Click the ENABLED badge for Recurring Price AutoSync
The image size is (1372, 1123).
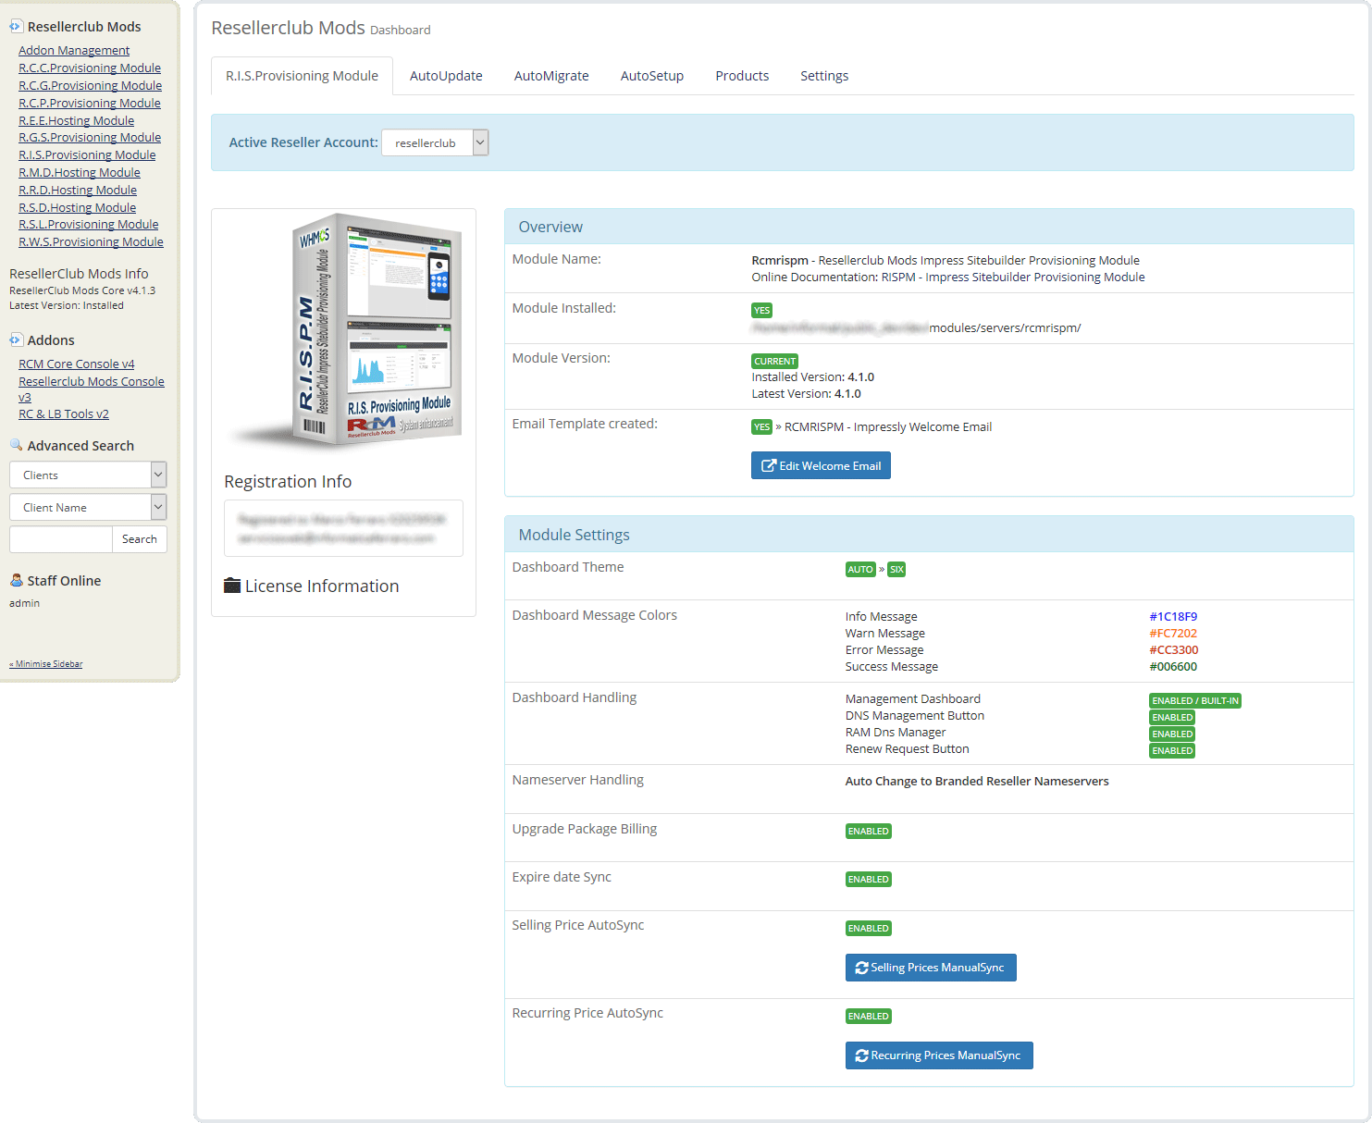pos(869,1017)
